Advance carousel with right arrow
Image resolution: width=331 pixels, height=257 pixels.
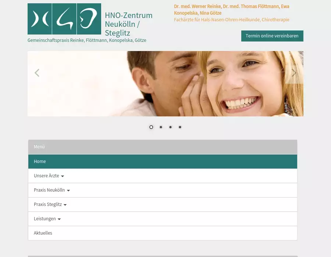point(294,73)
